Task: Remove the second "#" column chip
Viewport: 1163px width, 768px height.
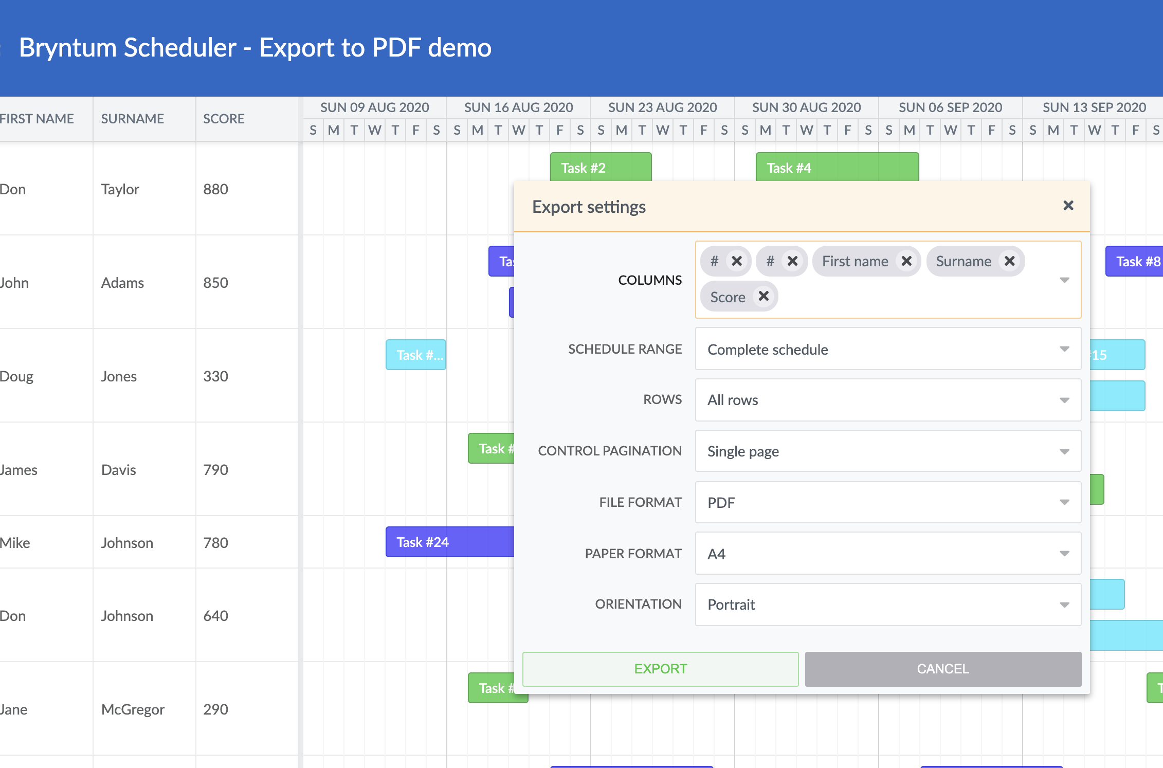Action: 792,261
